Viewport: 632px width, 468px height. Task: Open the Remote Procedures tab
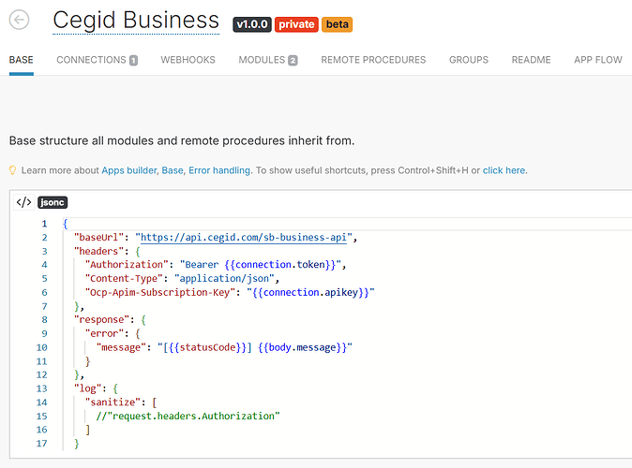click(x=373, y=60)
